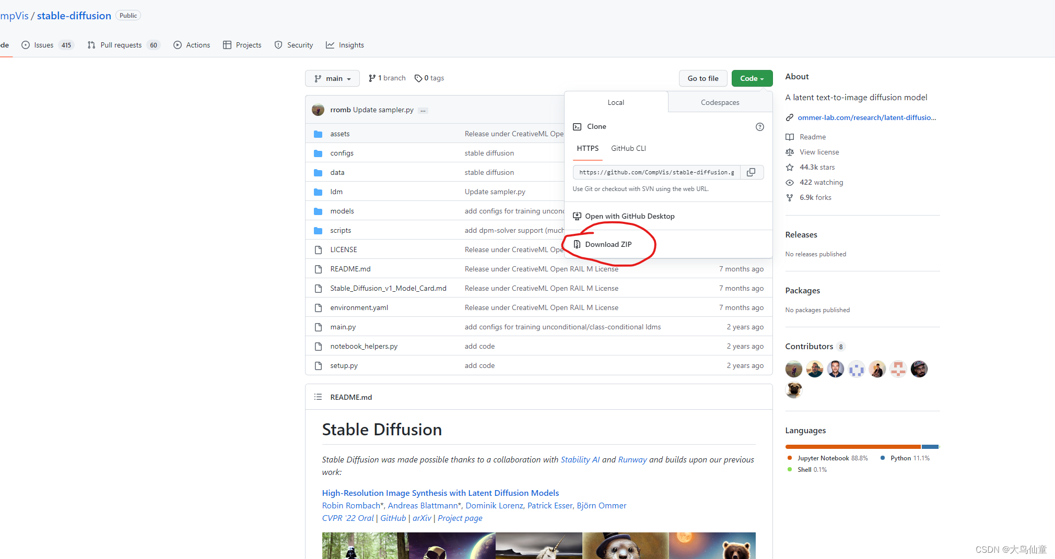Open the Releases section heading
This screenshot has width=1055, height=559.
pos(801,235)
